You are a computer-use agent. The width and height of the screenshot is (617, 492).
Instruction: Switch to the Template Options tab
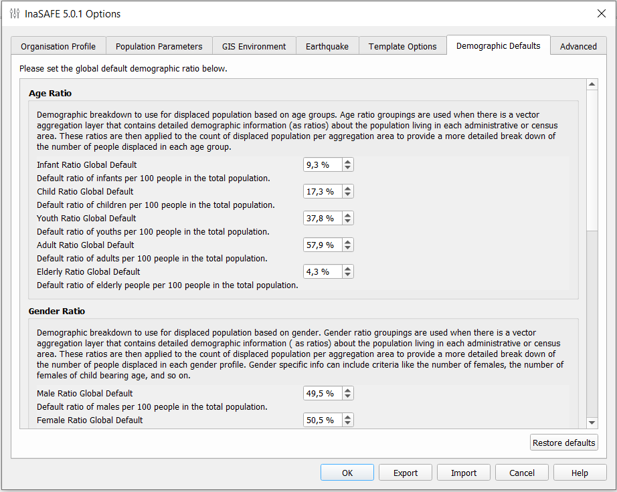point(402,46)
